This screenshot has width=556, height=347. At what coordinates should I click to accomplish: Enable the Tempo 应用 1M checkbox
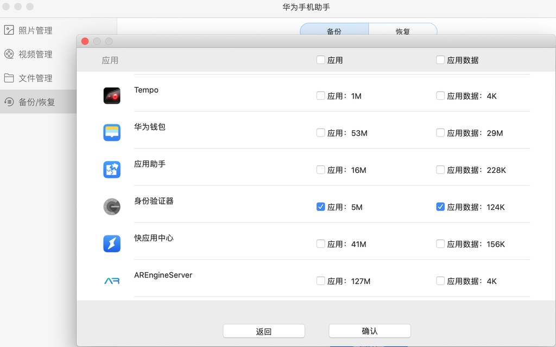tap(320, 95)
